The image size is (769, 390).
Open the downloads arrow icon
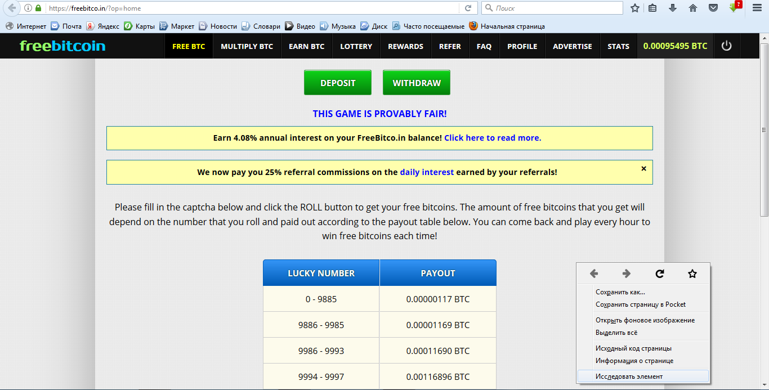pyautogui.click(x=673, y=8)
